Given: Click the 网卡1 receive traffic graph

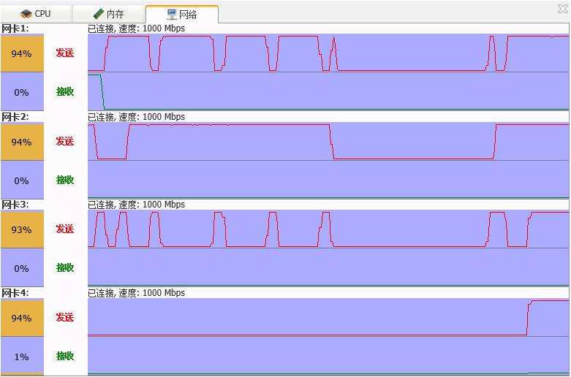Looking at the screenshot, I should 328,91.
